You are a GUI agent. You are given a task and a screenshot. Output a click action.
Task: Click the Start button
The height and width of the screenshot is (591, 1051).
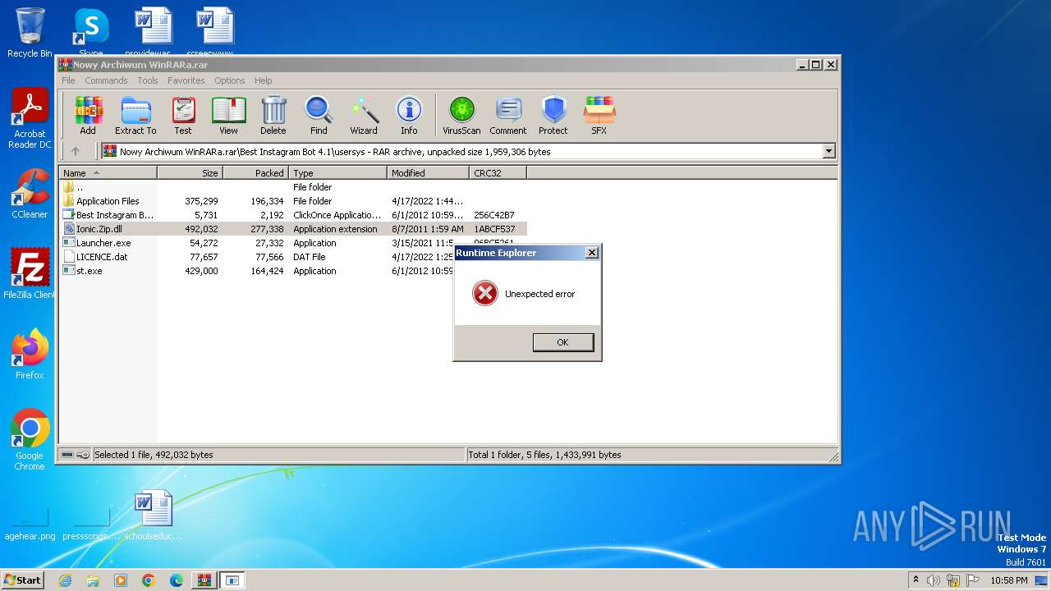tap(23, 580)
